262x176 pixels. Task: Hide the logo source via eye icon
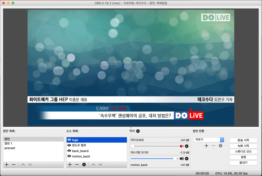(69, 140)
